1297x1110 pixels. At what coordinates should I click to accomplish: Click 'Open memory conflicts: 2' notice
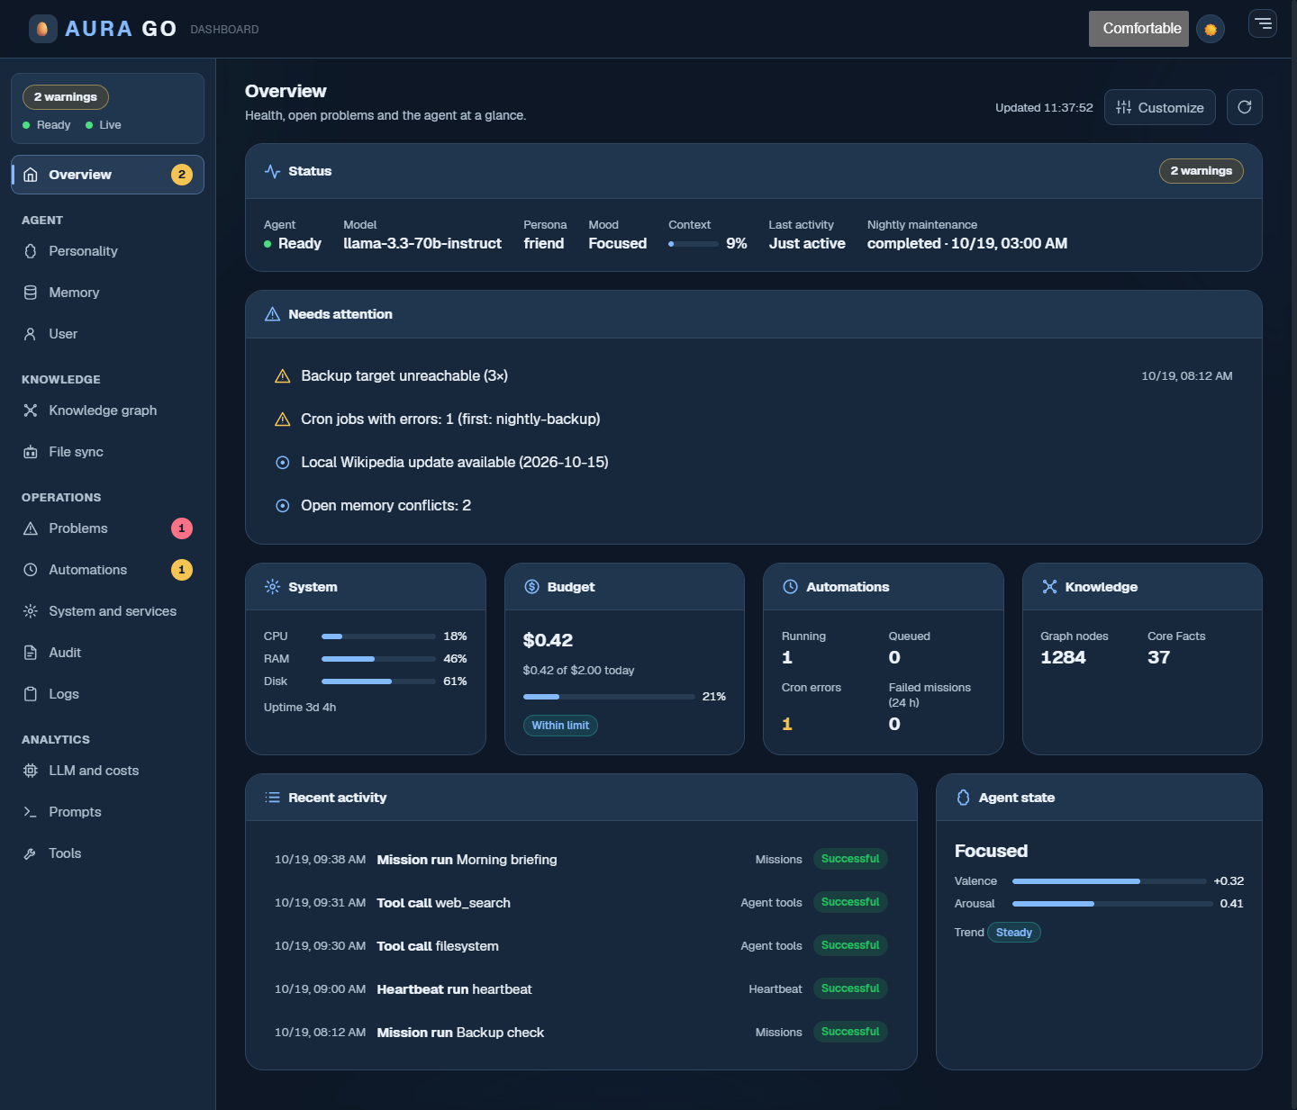tap(753, 506)
